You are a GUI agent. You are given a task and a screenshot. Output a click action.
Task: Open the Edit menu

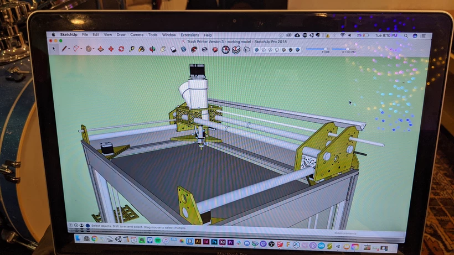coord(96,34)
